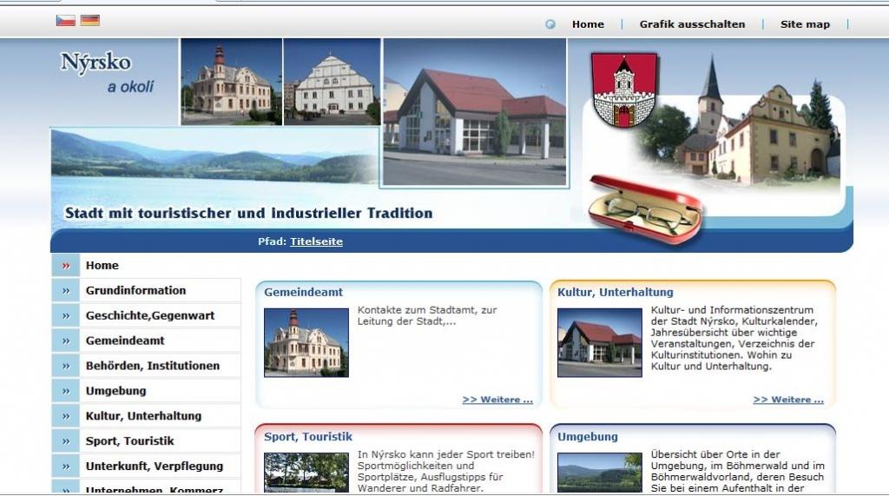Click arrow icon beside Sport, Touristik menu
The width and height of the screenshot is (889, 496).
pos(66,441)
